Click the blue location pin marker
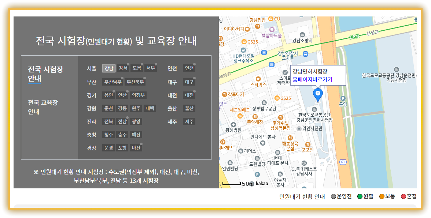Screen dimensions: 431x218 (x=318, y=95)
